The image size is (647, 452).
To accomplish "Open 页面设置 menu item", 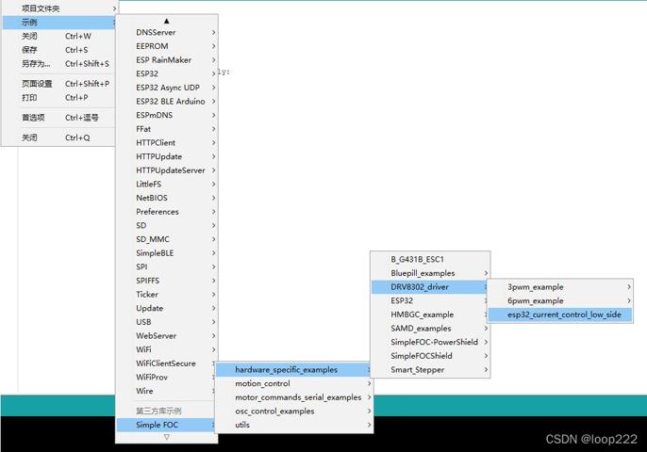I will 59,84.
